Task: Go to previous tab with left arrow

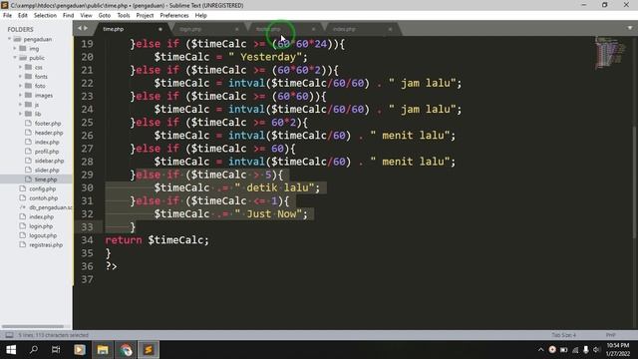Action: tap(80, 29)
